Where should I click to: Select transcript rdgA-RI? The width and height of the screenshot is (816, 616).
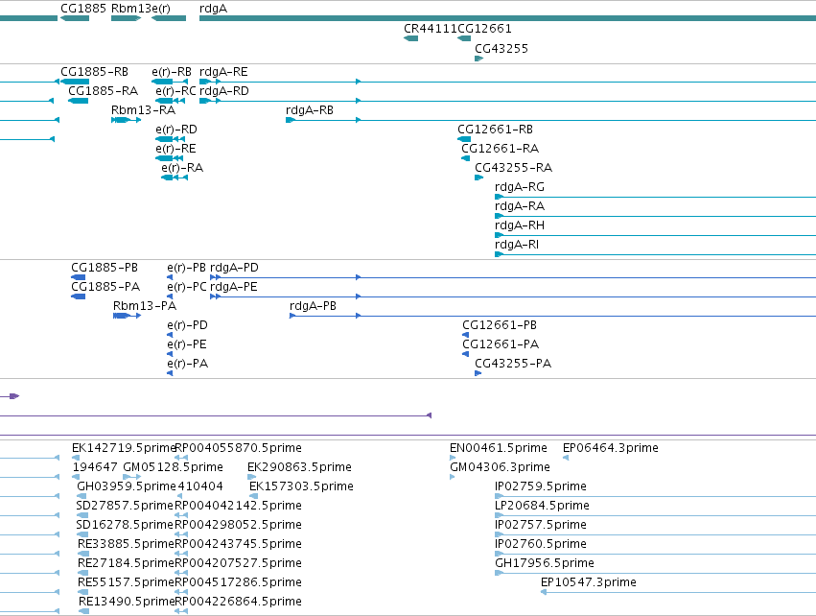point(517,245)
